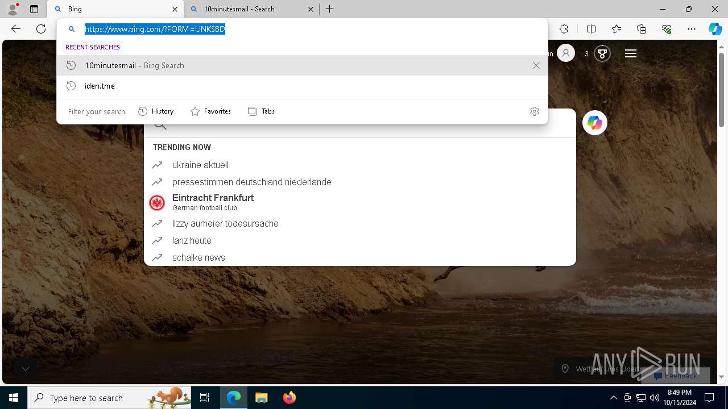Open a new tab
The width and height of the screenshot is (728, 409).
[330, 9]
